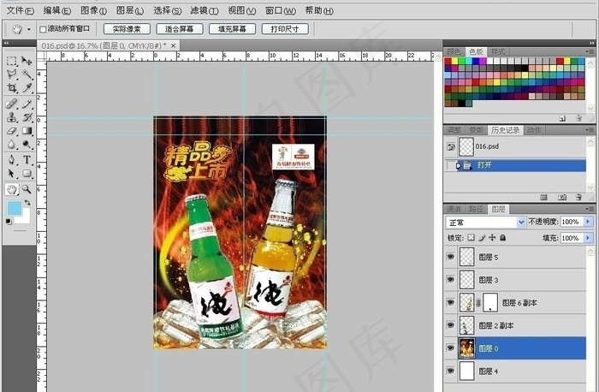Viewport: 599px width, 392px height.
Task: Hide layer 图层 0
Action: pyautogui.click(x=451, y=348)
